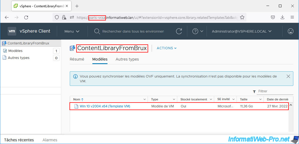Open the Nom column filter chevron
299x144 pixels.
pos(145,99)
